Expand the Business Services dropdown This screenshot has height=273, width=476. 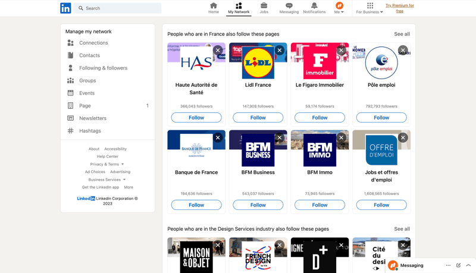[x=107, y=180]
